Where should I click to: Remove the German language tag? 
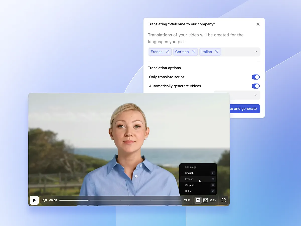click(193, 52)
